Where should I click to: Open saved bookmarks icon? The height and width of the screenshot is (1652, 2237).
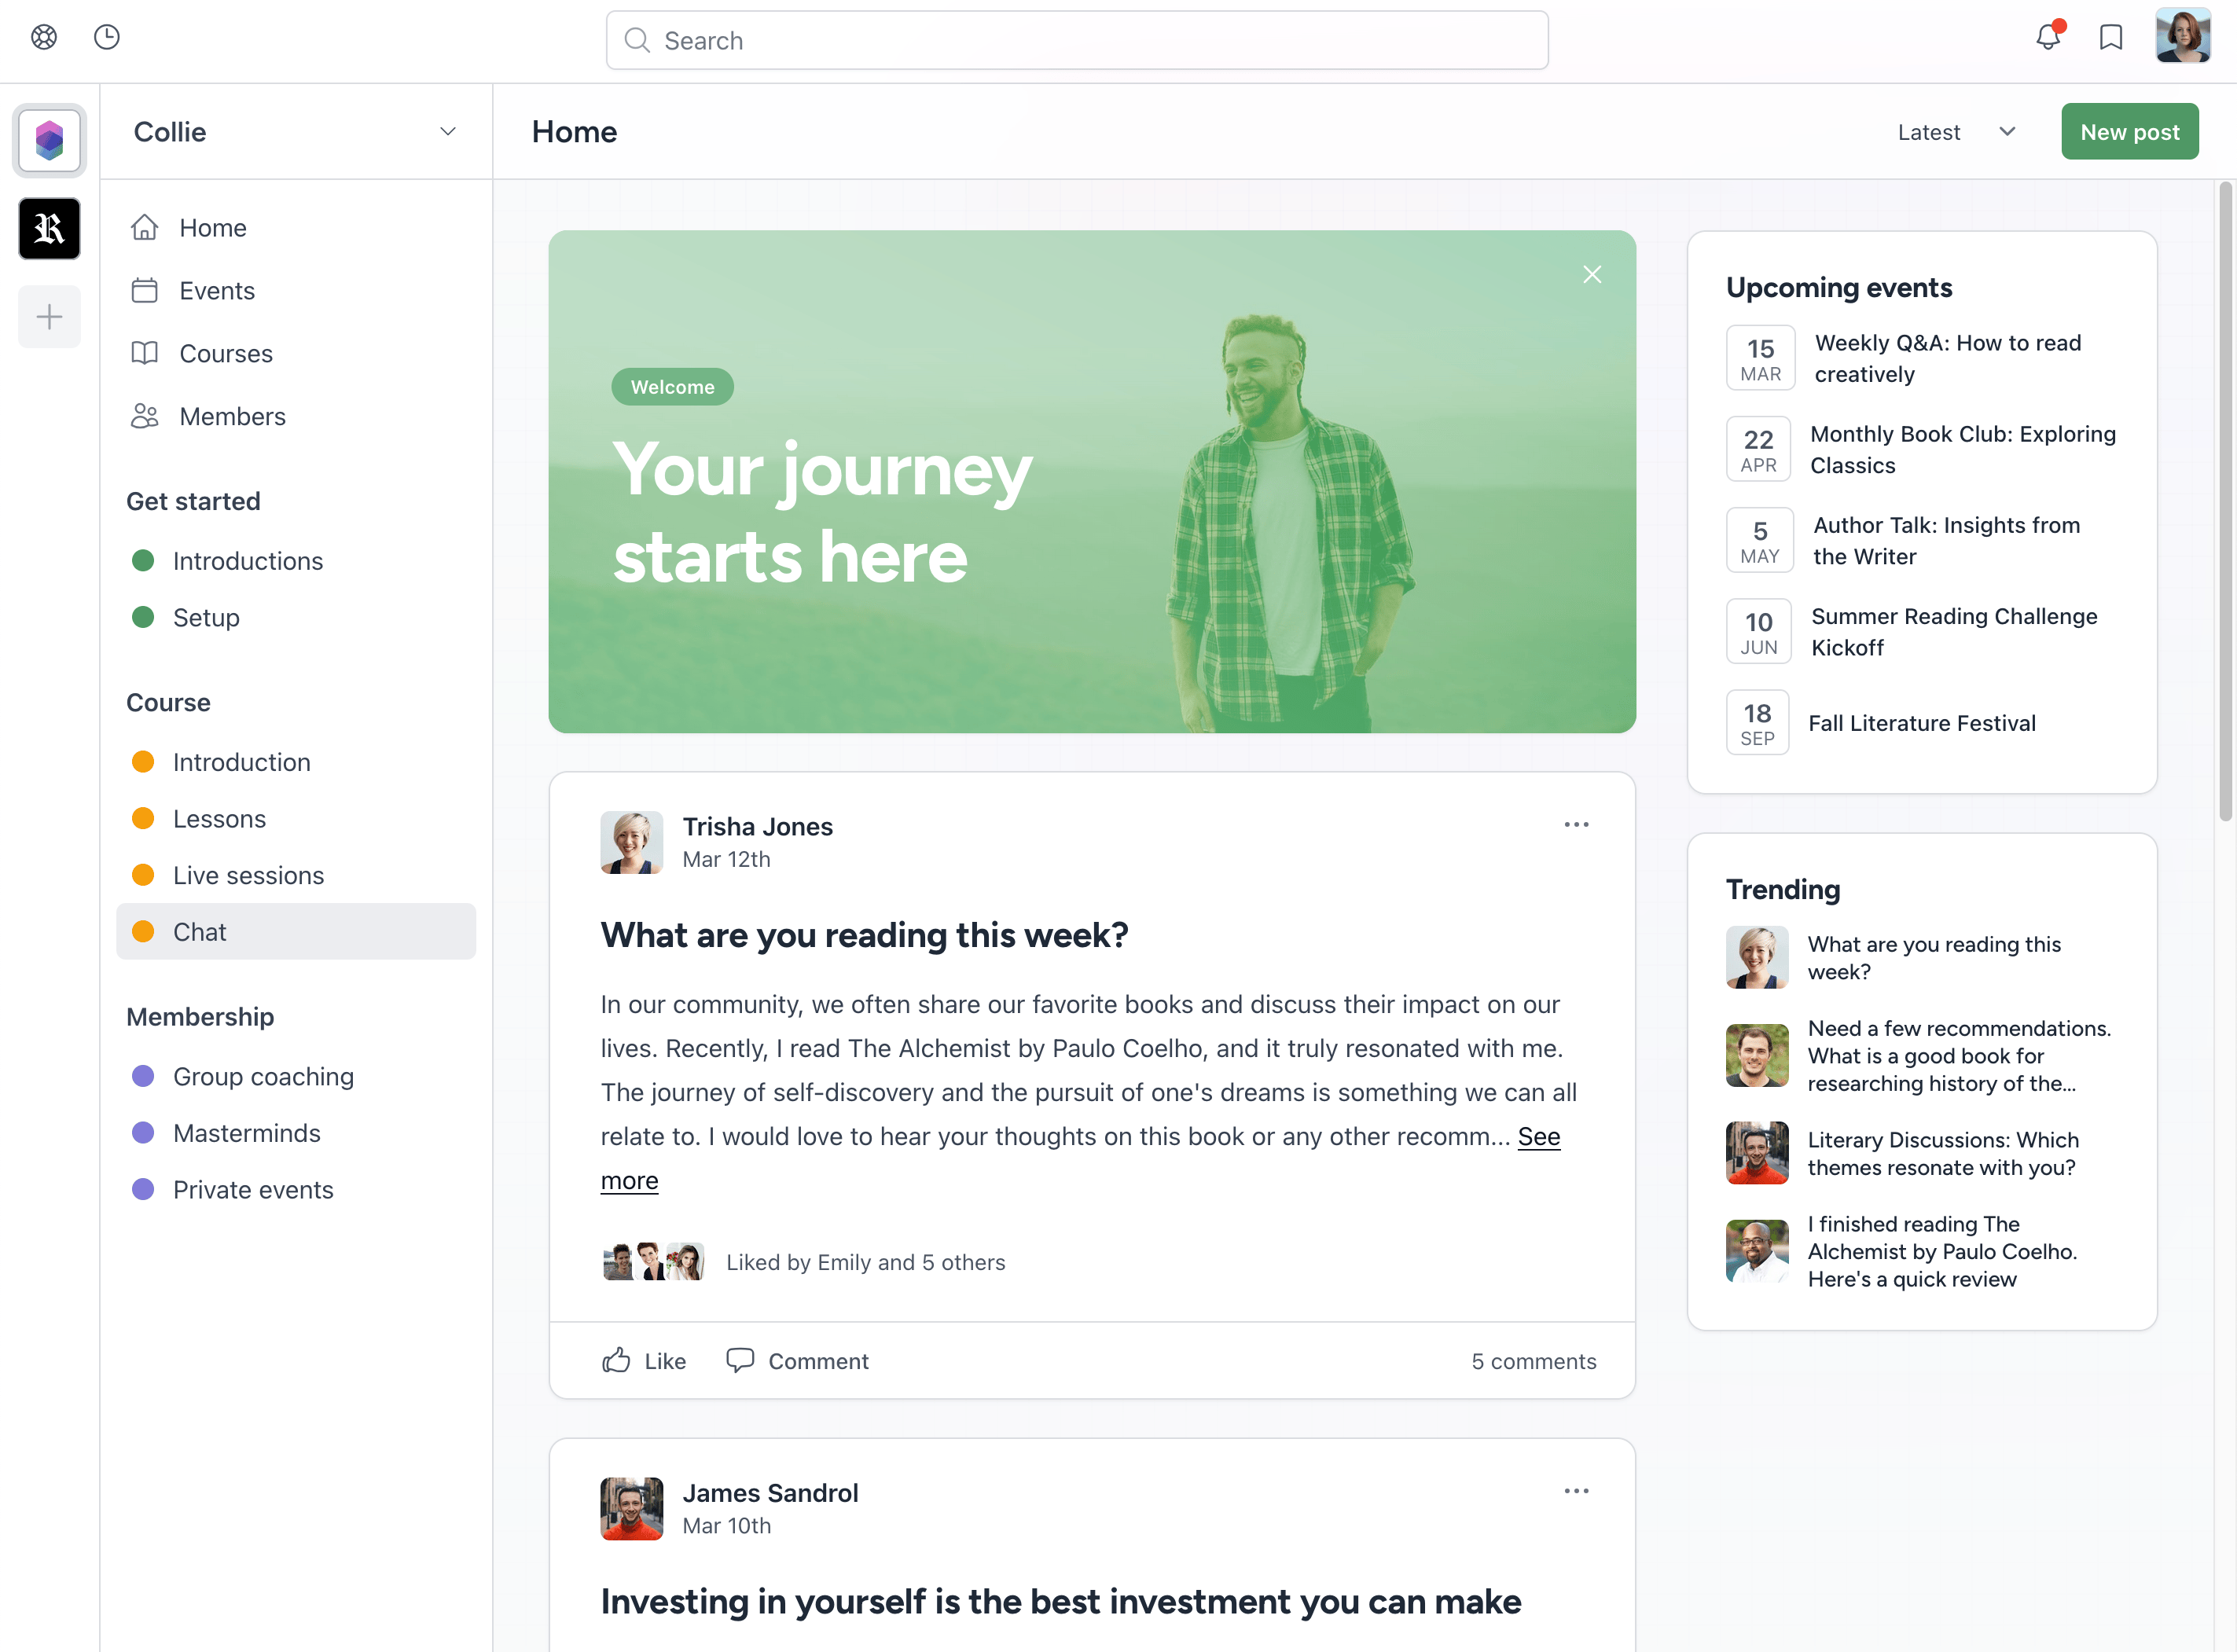tap(2110, 38)
